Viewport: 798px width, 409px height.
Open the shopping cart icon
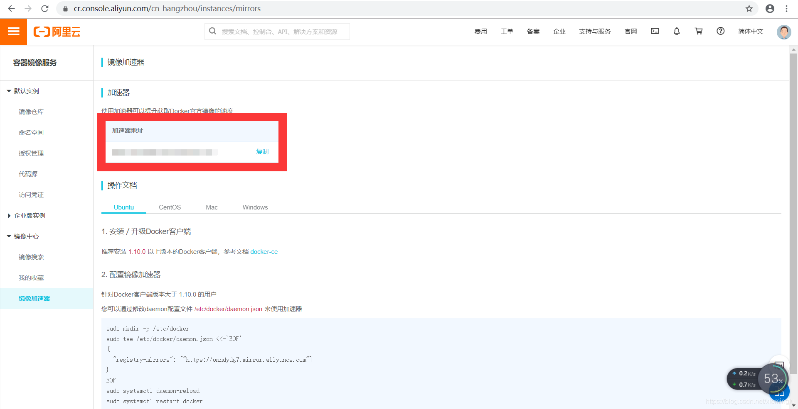point(699,31)
